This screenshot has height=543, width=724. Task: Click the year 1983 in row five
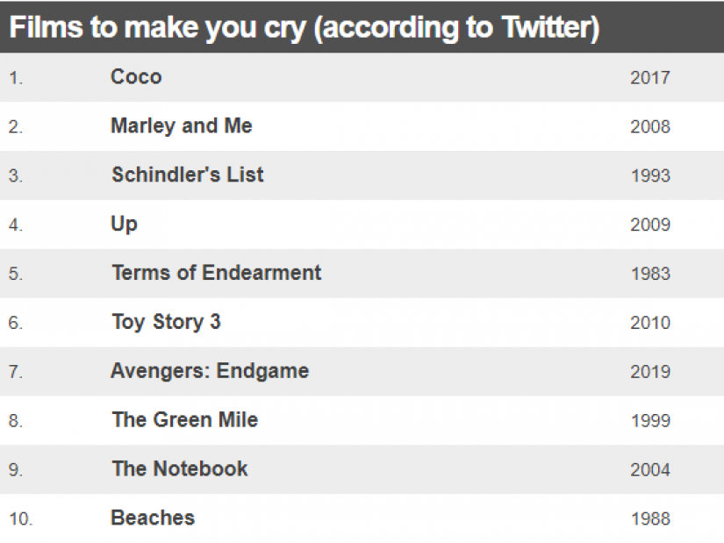pos(650,274)
